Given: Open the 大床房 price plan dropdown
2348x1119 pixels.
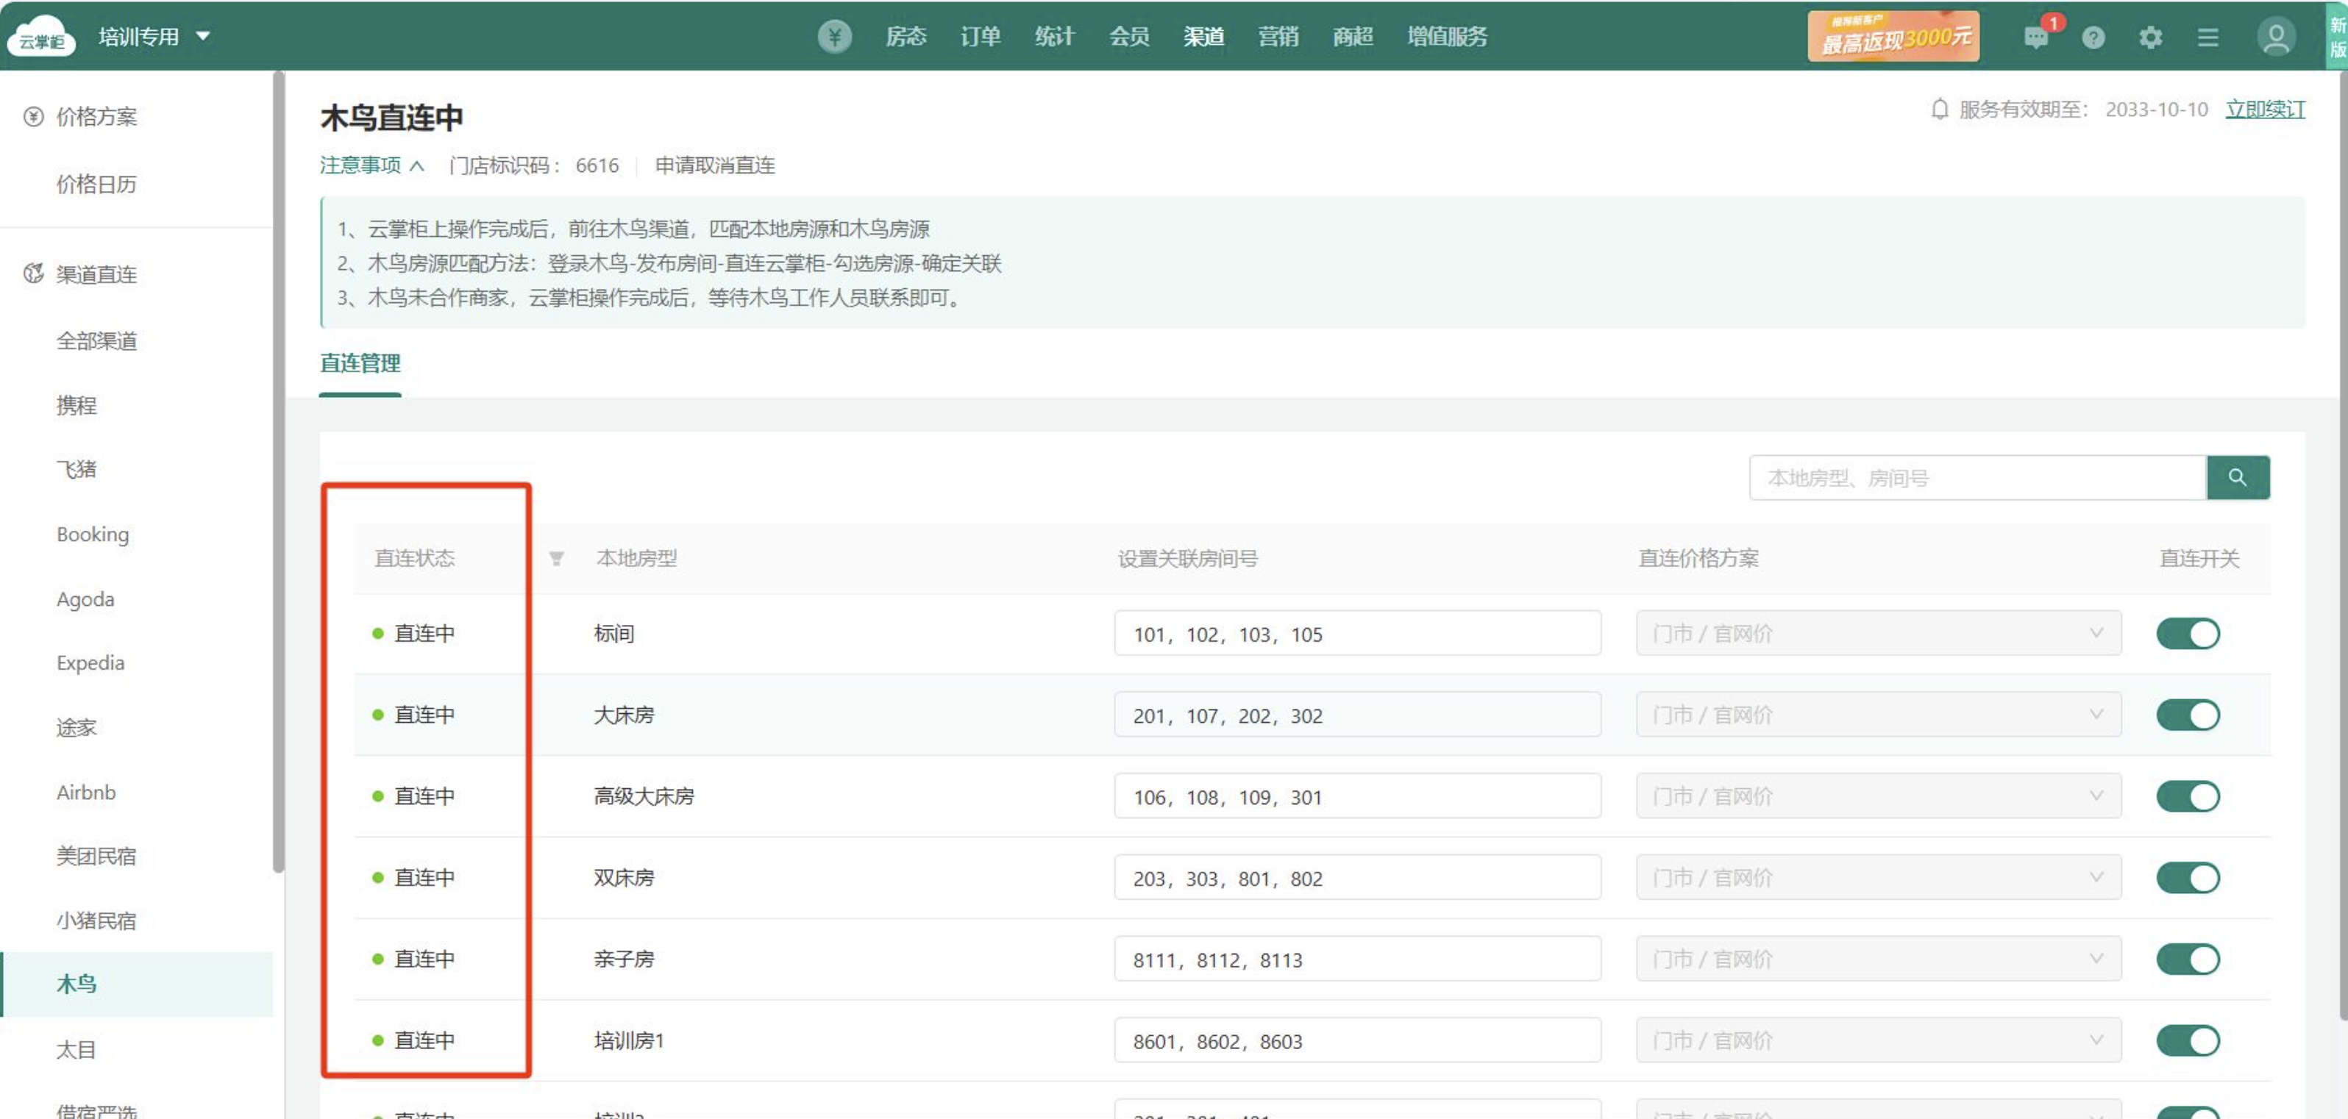Looking at the screenshot, I should (1878, 715).
